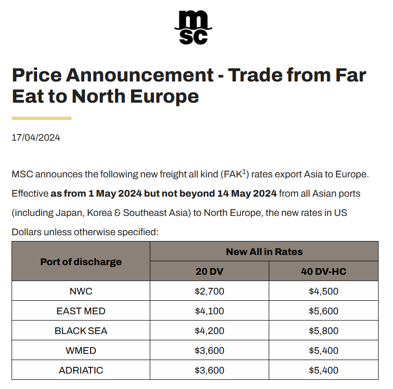Image resolution: width=393 pixels, height=389 pixels.
Task: Click the 20 DV column header
Action: (x=210, y=271)
